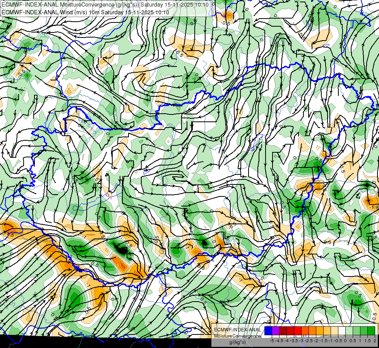Pick the palest green swatch between 0 and 0.5
This screenshot has width=379, height=348.
pos(349,331)
